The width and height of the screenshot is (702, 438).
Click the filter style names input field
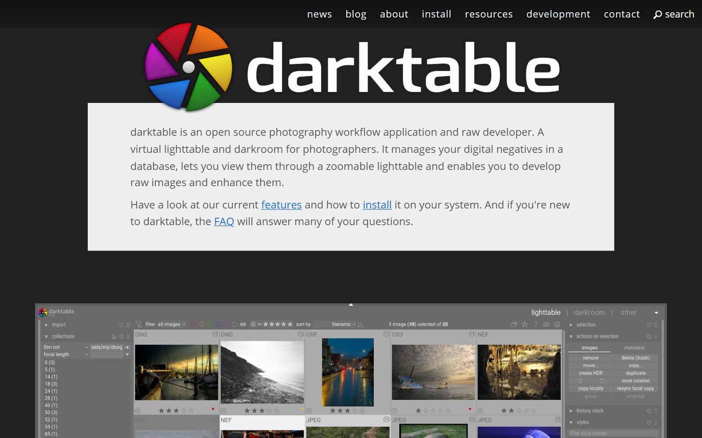tap(613, 433)
